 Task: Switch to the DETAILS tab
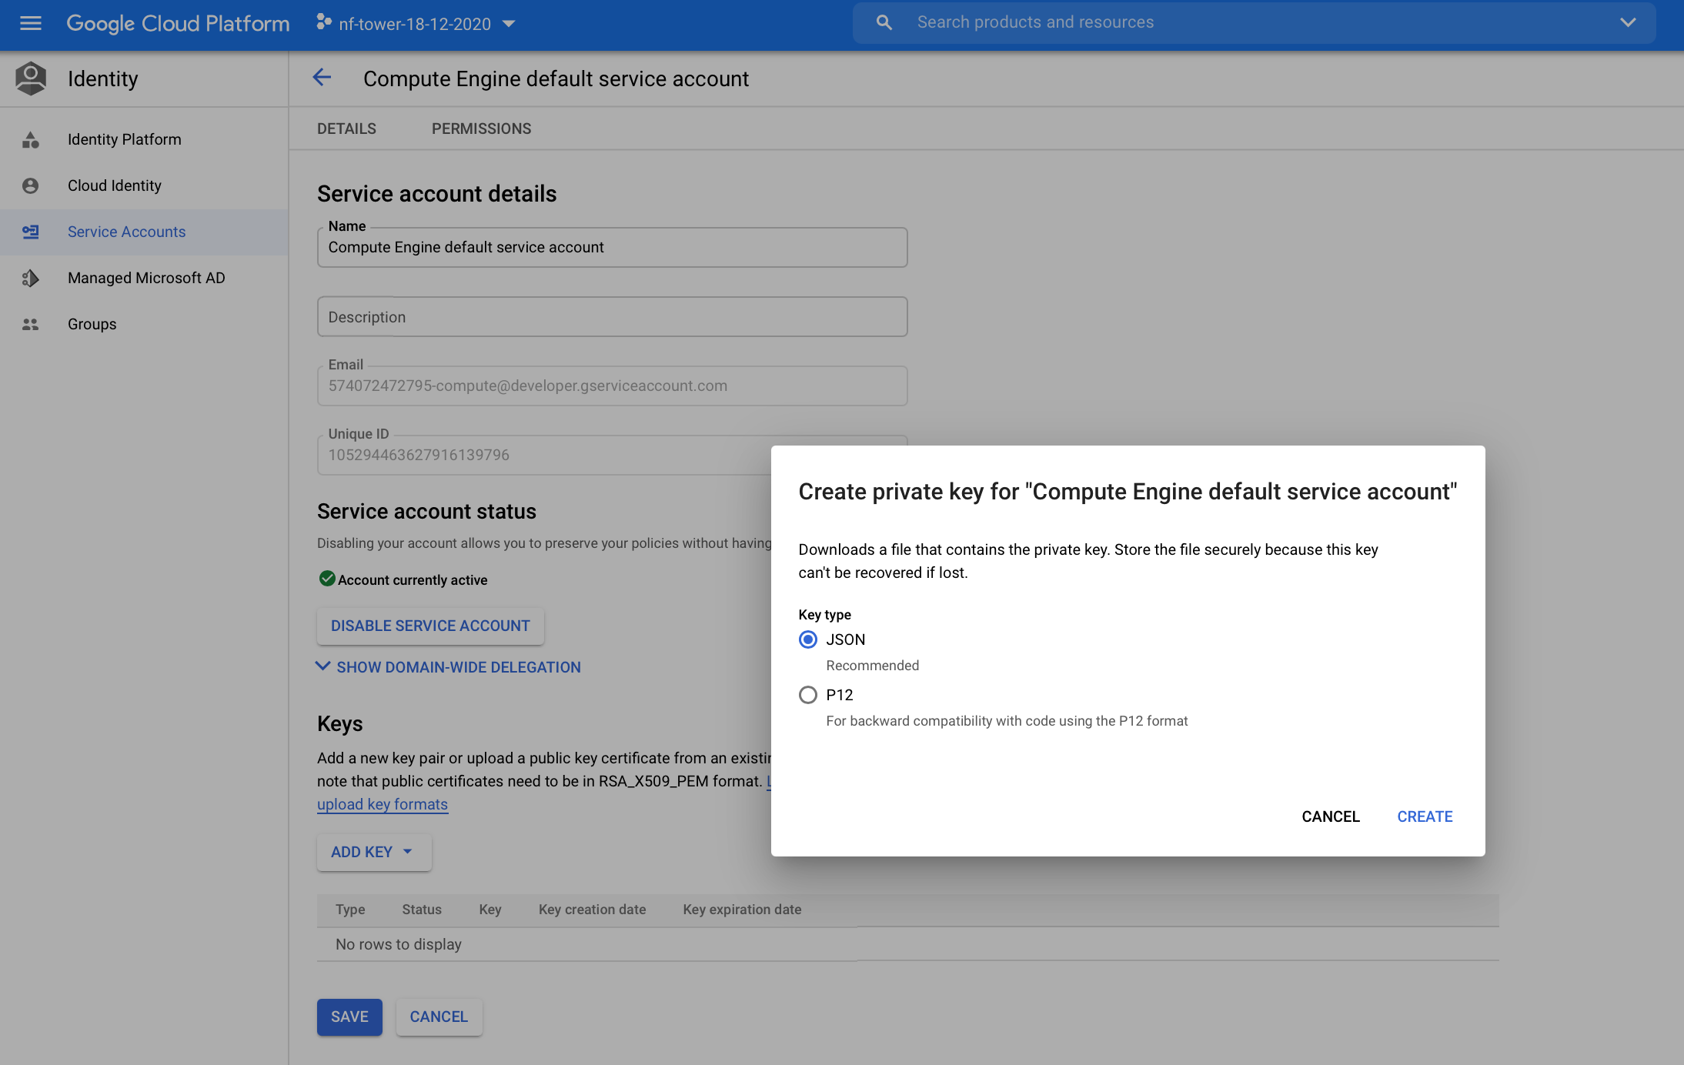[x=346, y=129]
